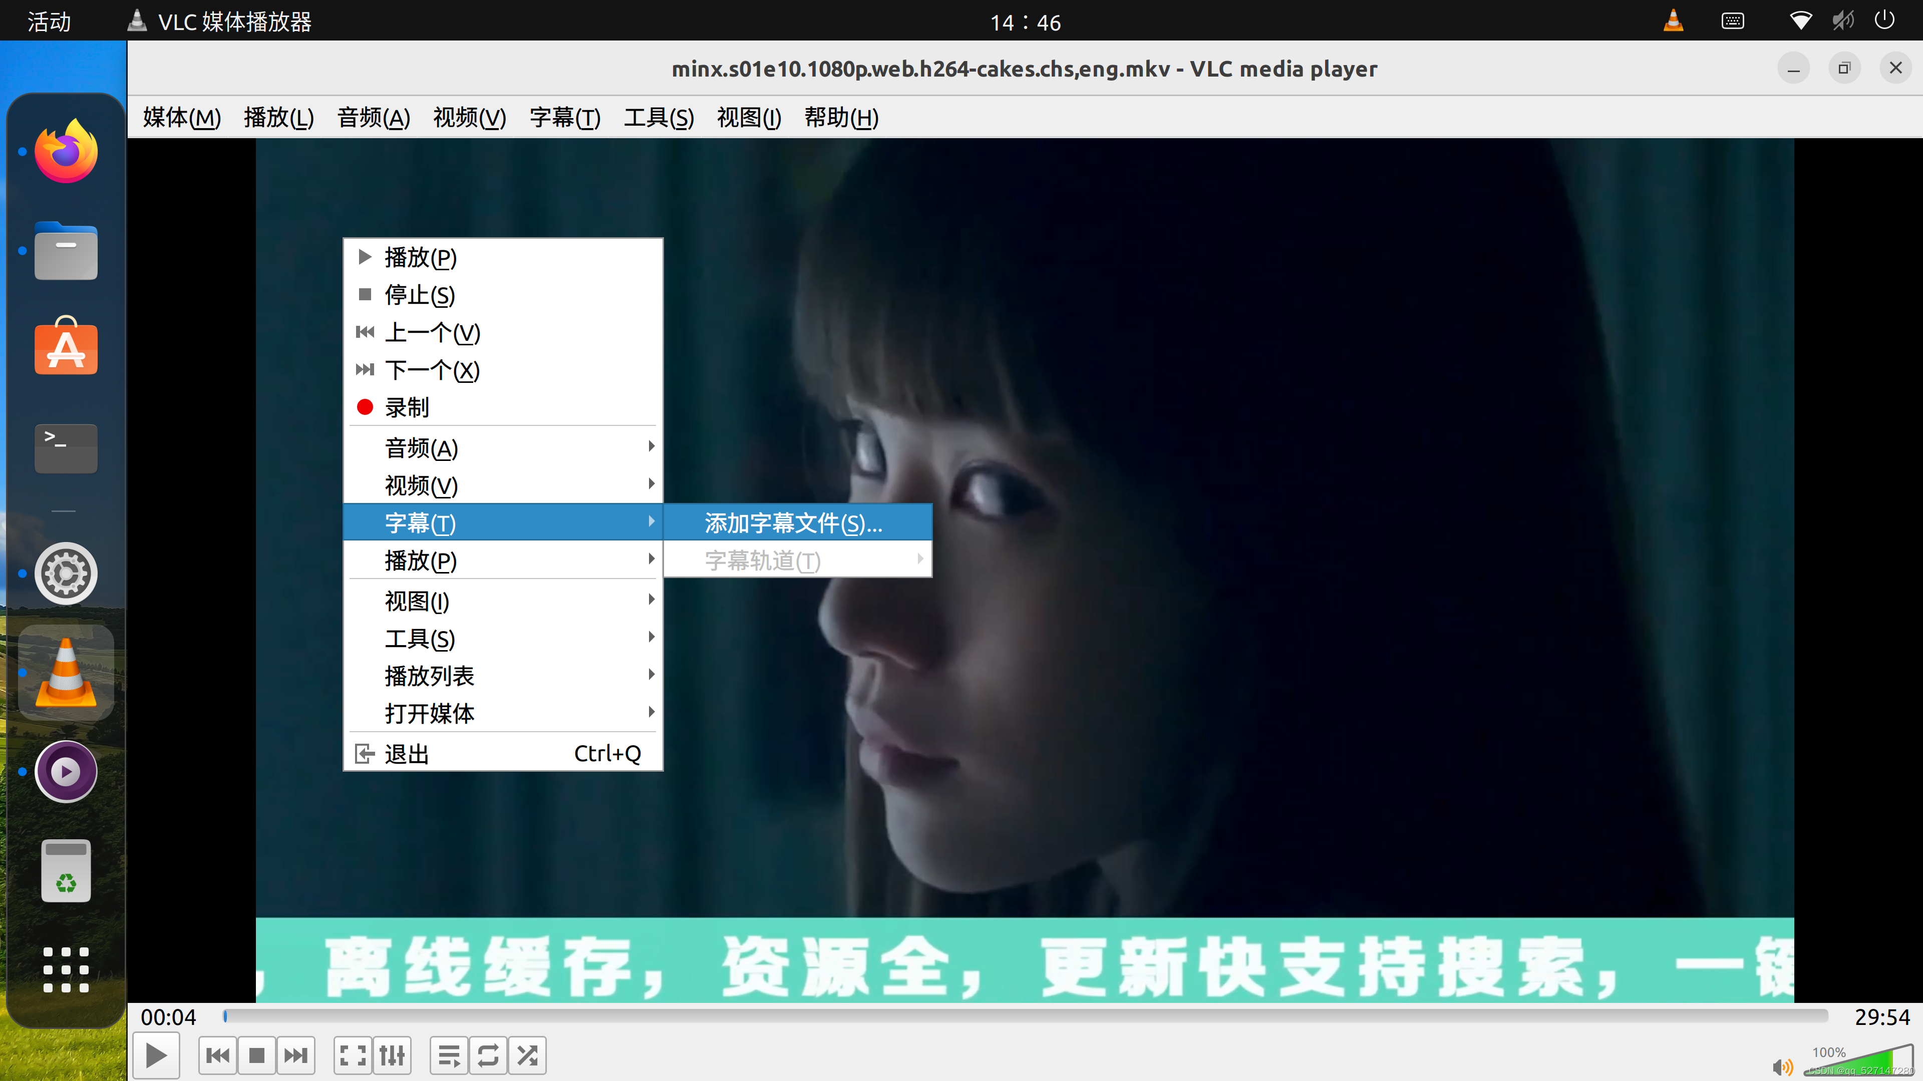Expand 字幕轨道(T) submenu item
Viewport: 1923px width, 1081px height.
coord(798,560)
